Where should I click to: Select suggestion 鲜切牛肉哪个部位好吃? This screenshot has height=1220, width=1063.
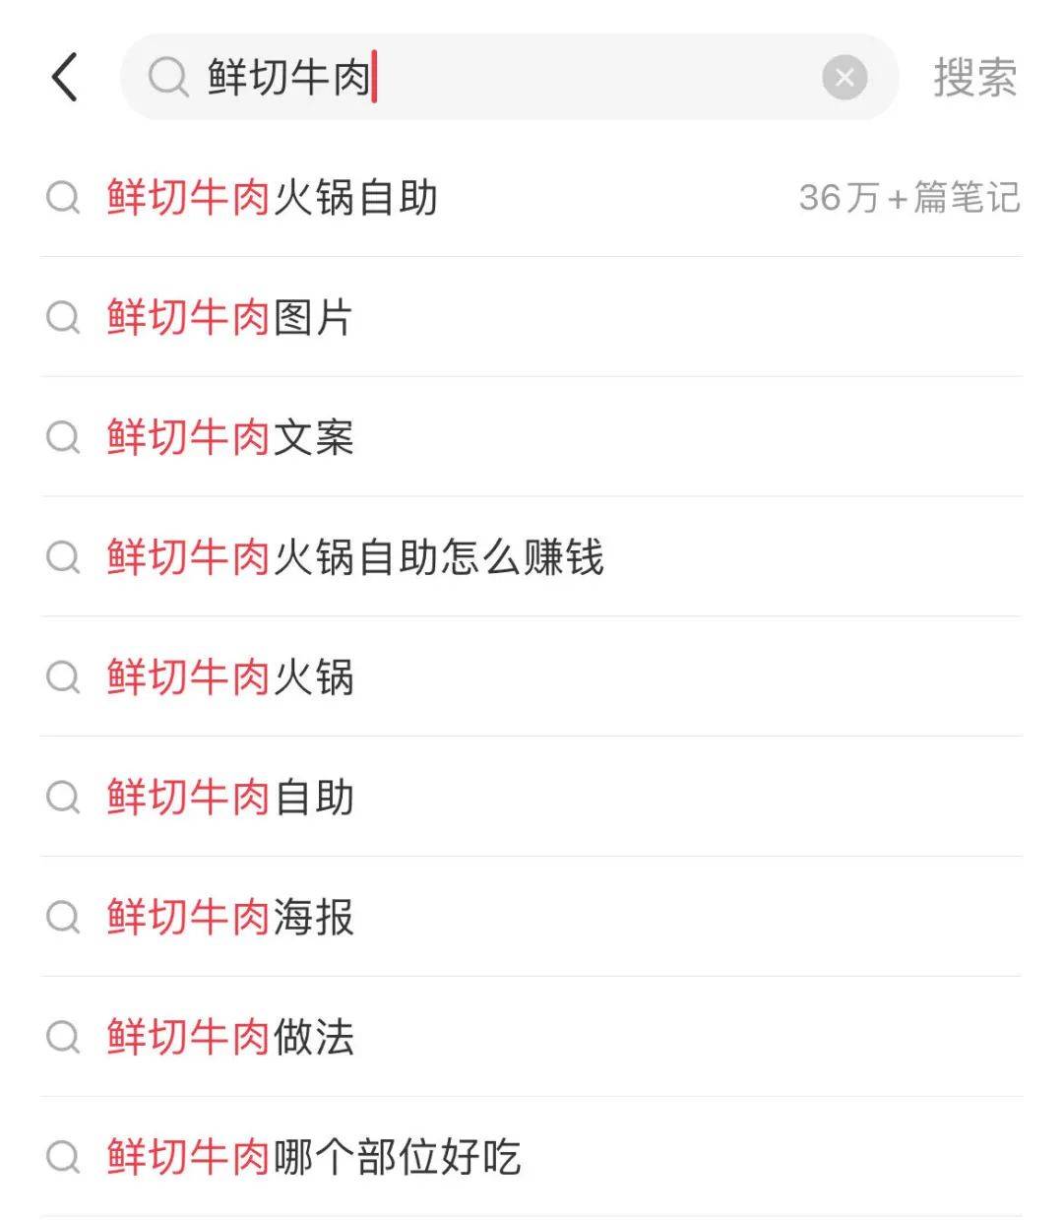(313, 1157)
